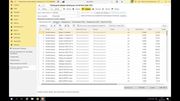Click the back arrow navigation icon
The width and height of the screenshot is (180, 101).
39,5
